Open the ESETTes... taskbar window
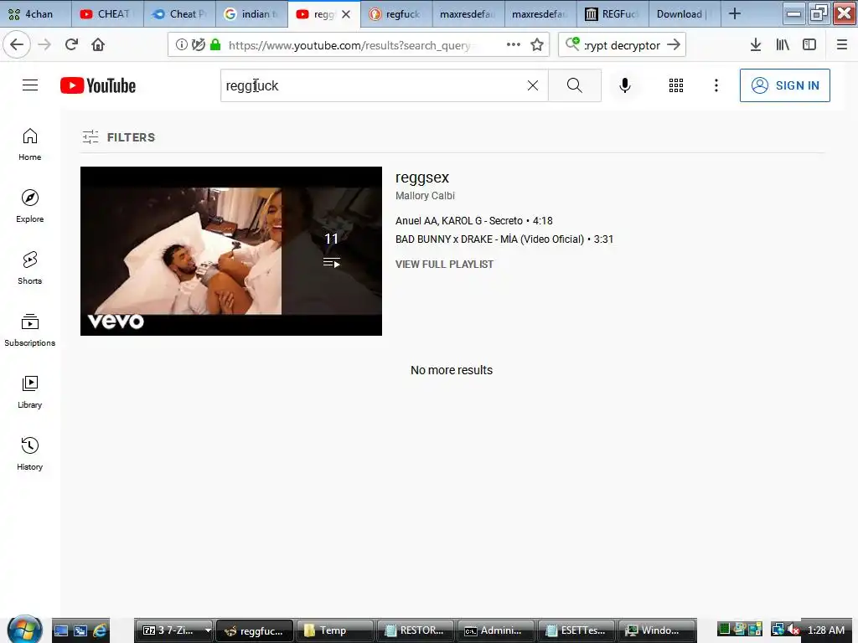The image size is (858, 643). [576, 630]
